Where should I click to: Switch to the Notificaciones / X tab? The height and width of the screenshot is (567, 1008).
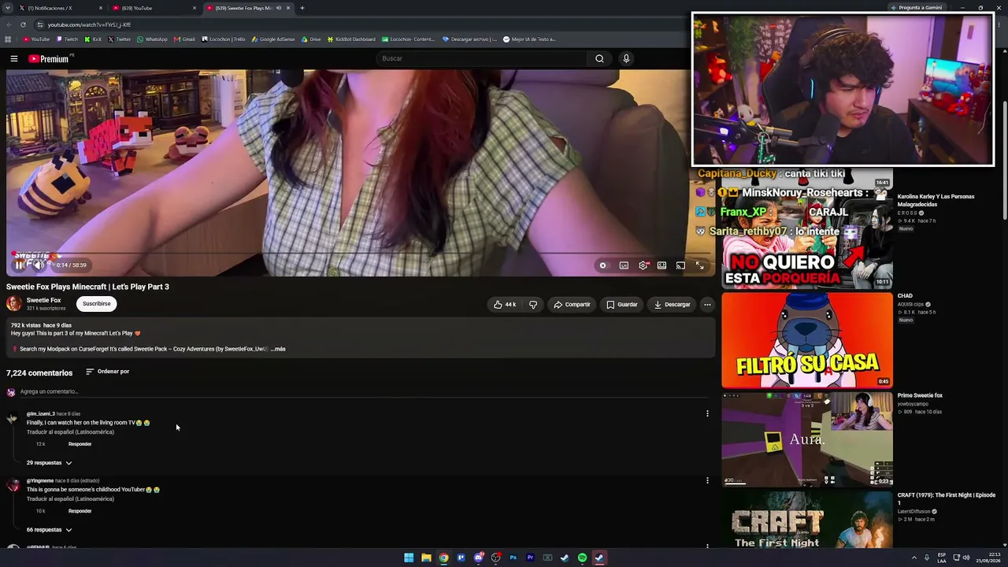pos(61,8)
